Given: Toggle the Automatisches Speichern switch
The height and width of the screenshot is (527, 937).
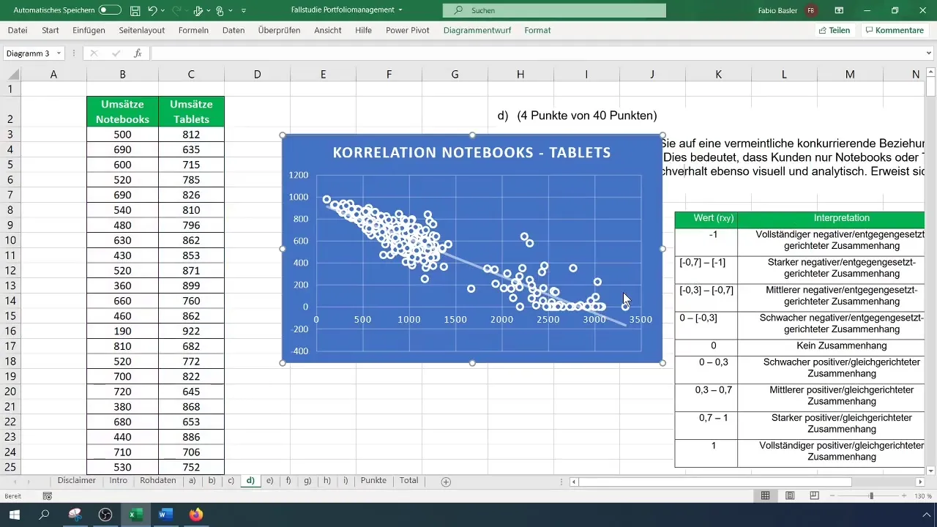Looking at the screenshot, I should point(110,10).
